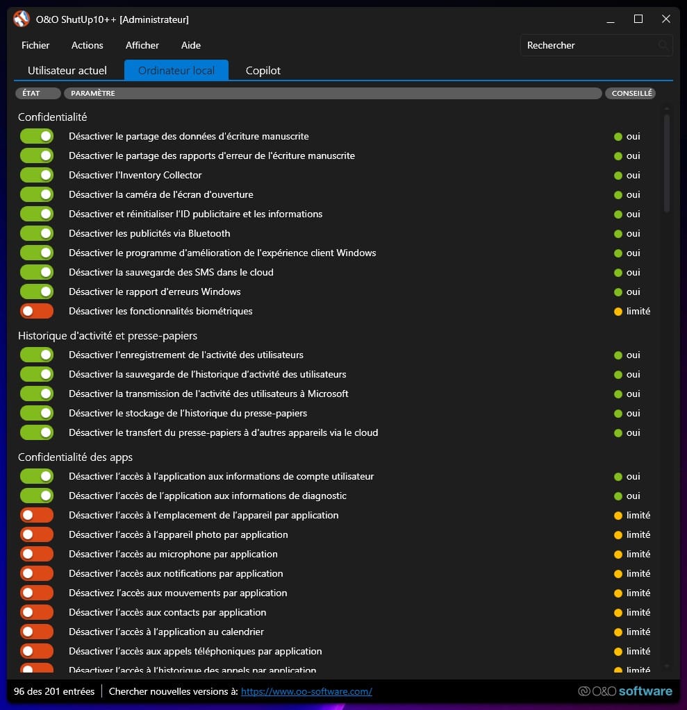Viewport: 687px width, 710px height.
Task: Expand activity transmission to Microsoft setting
Action: point(208,394)
